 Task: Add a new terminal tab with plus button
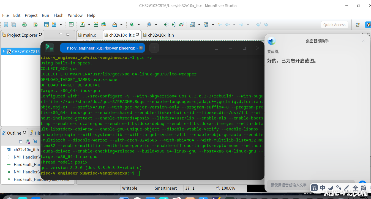[x=154, y=48]
